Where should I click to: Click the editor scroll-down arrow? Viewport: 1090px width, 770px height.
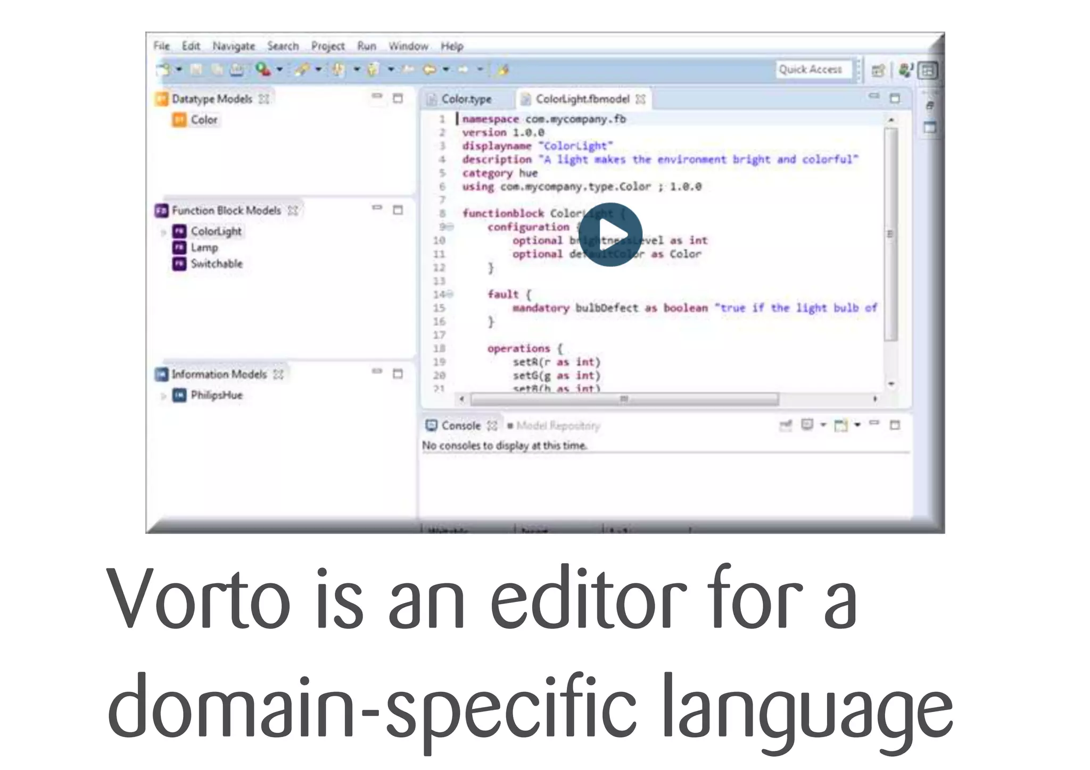pyautogui.click(x=891, y=383)
